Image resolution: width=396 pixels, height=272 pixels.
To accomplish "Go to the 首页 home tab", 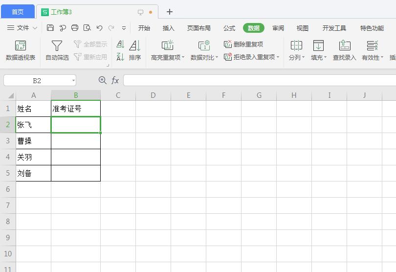I will coord(18,12).
